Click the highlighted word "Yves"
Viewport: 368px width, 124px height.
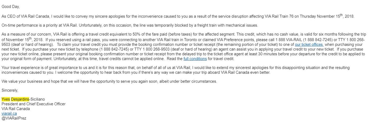pos(6,99)
